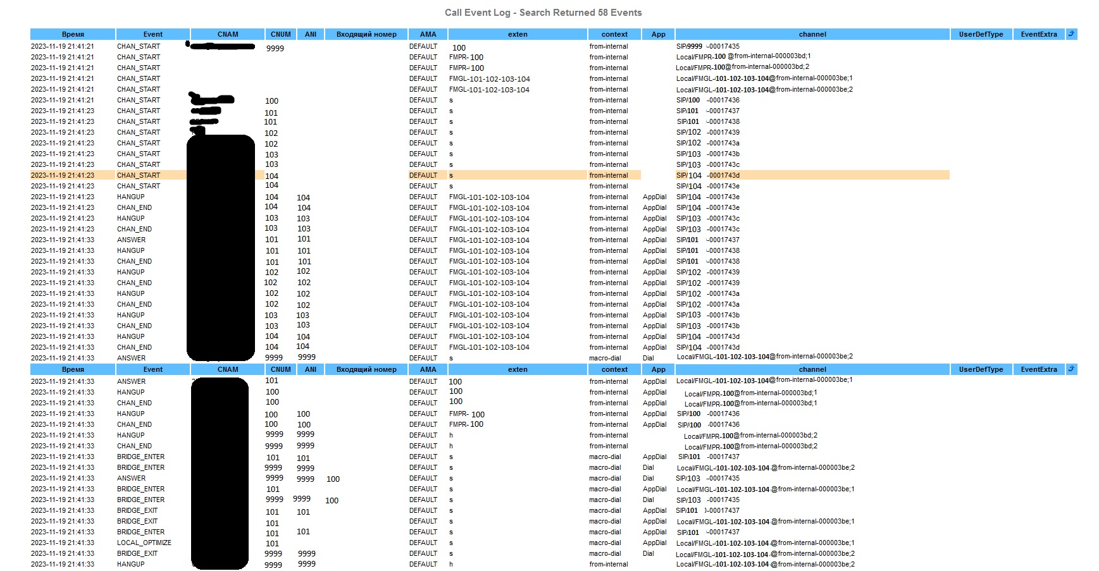Select the lower table's channel column header
1099x571 pixels.
tap(812, 370)
